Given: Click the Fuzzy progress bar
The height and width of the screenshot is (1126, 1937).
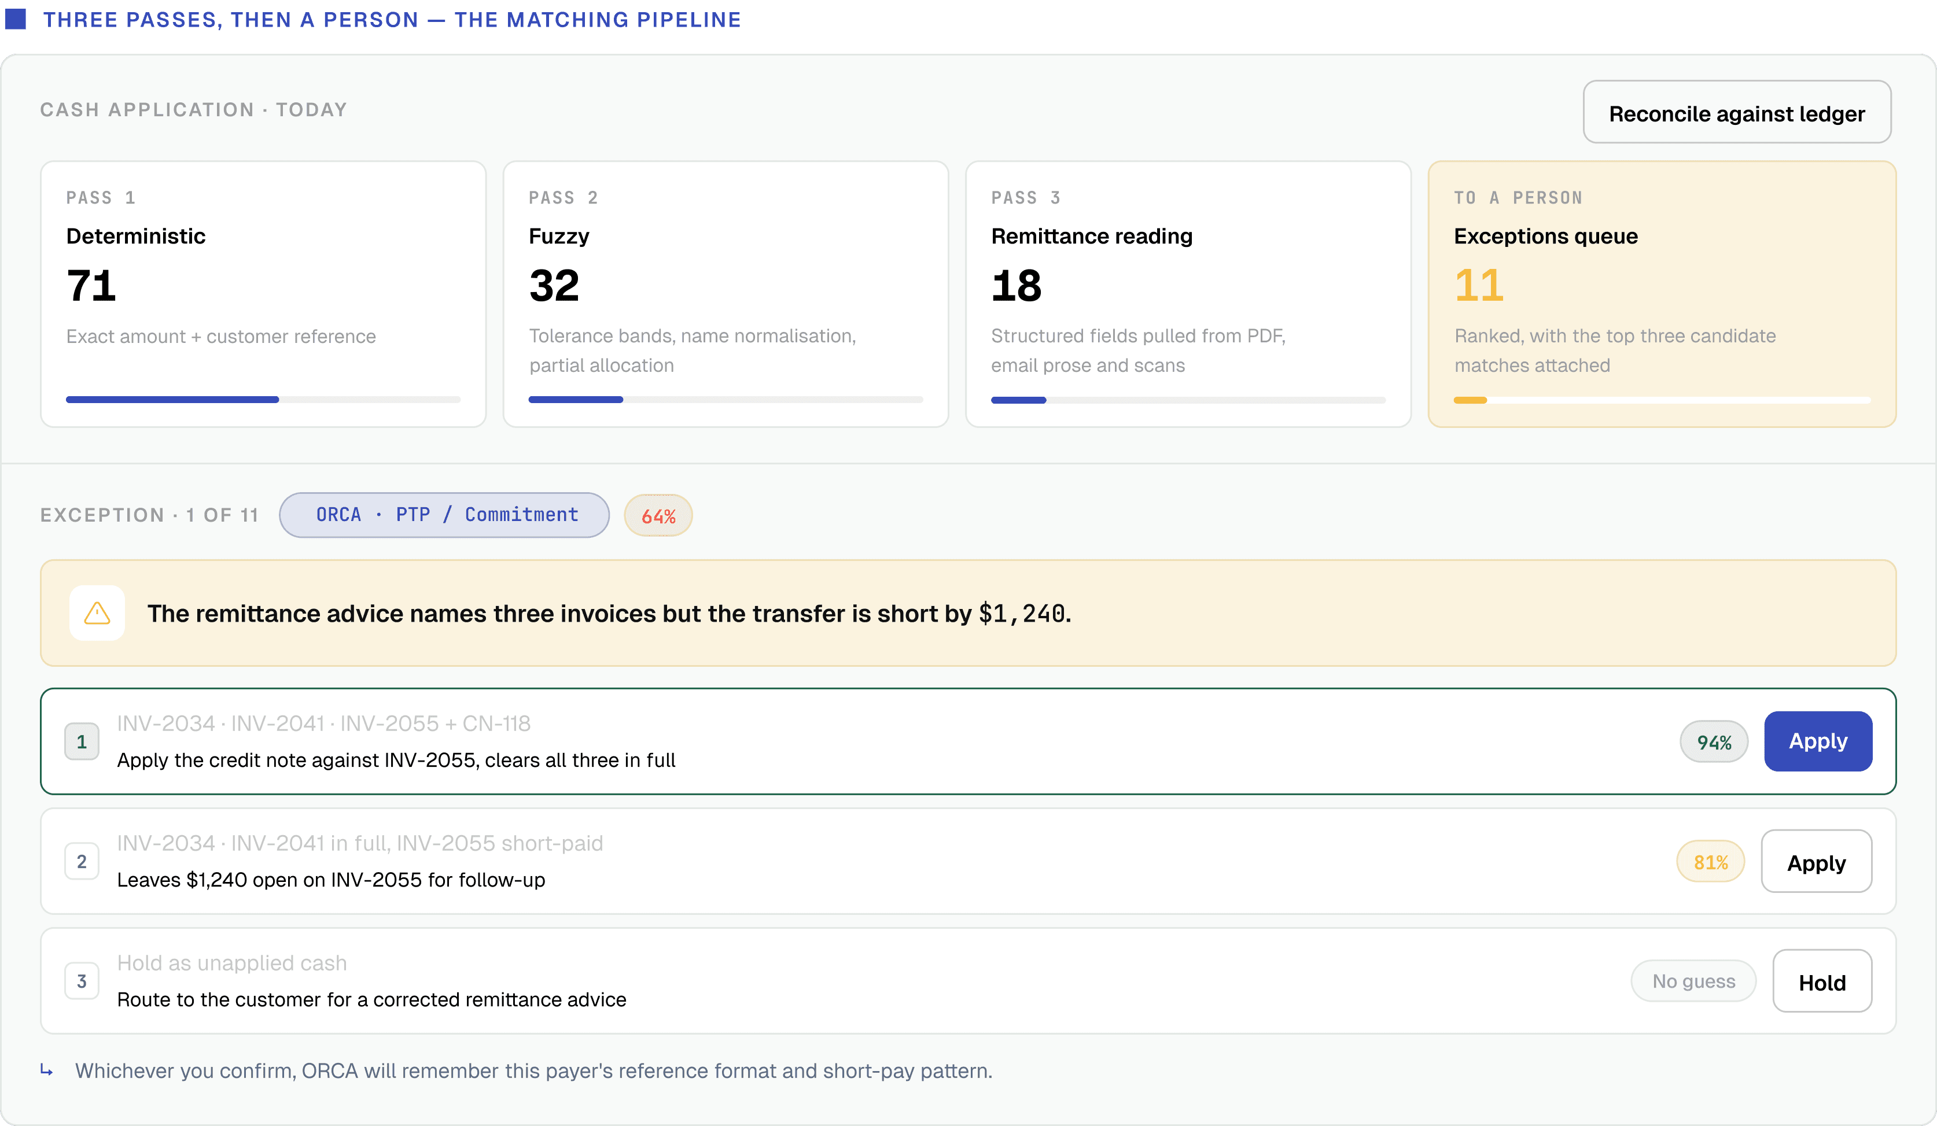Looking at the screenshot, I should click(726, 400).
